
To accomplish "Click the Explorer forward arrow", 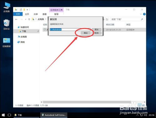I will [x=22, y=19].
